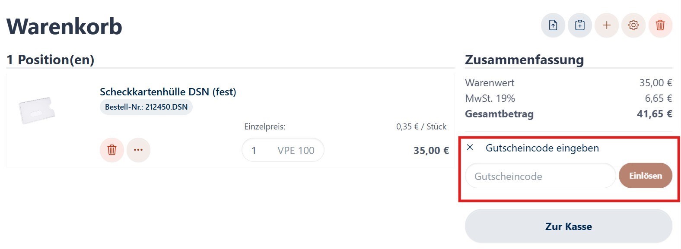Open the cart export/upload icon
This screenshot has height=249, width=681.
pyautogui.click(x=553, y=25)
